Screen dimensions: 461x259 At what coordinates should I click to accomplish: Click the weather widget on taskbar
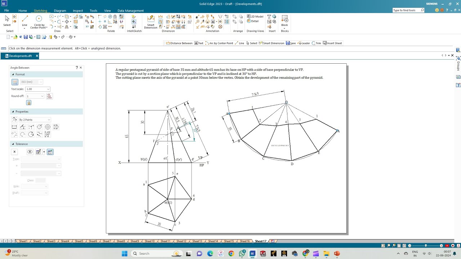pos(16,254)
